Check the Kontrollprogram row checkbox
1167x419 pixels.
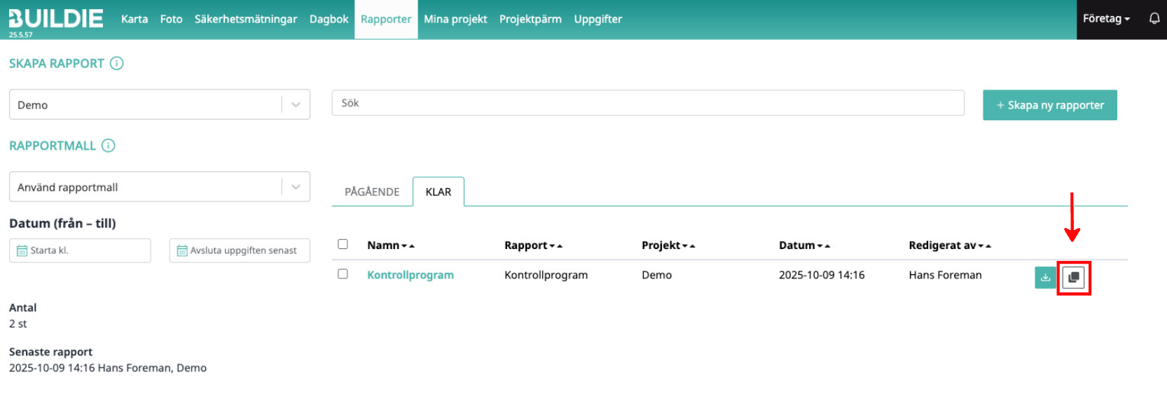tap(343, 274)
